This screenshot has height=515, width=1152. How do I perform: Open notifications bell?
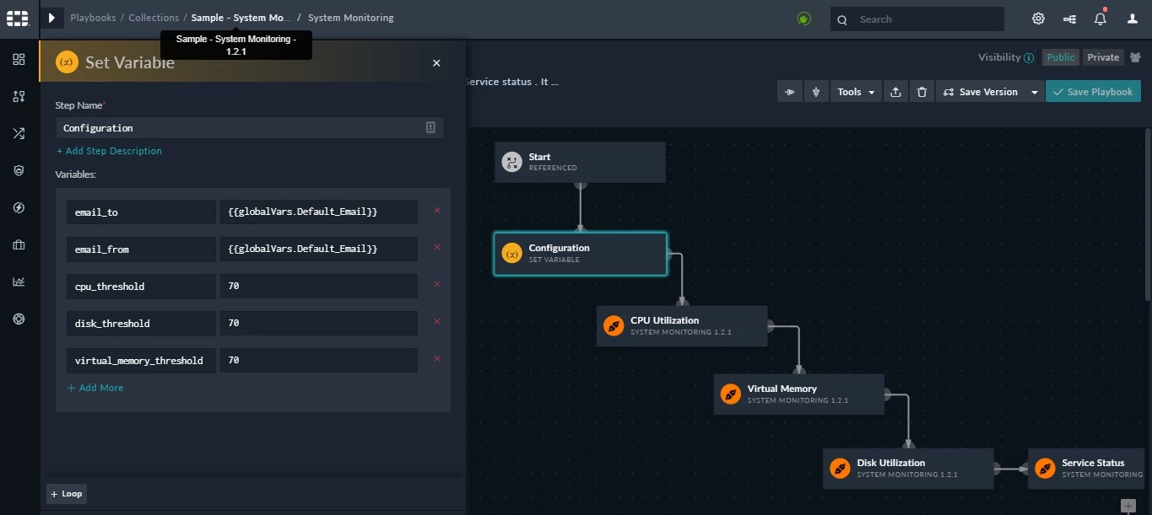point(1100,19)
